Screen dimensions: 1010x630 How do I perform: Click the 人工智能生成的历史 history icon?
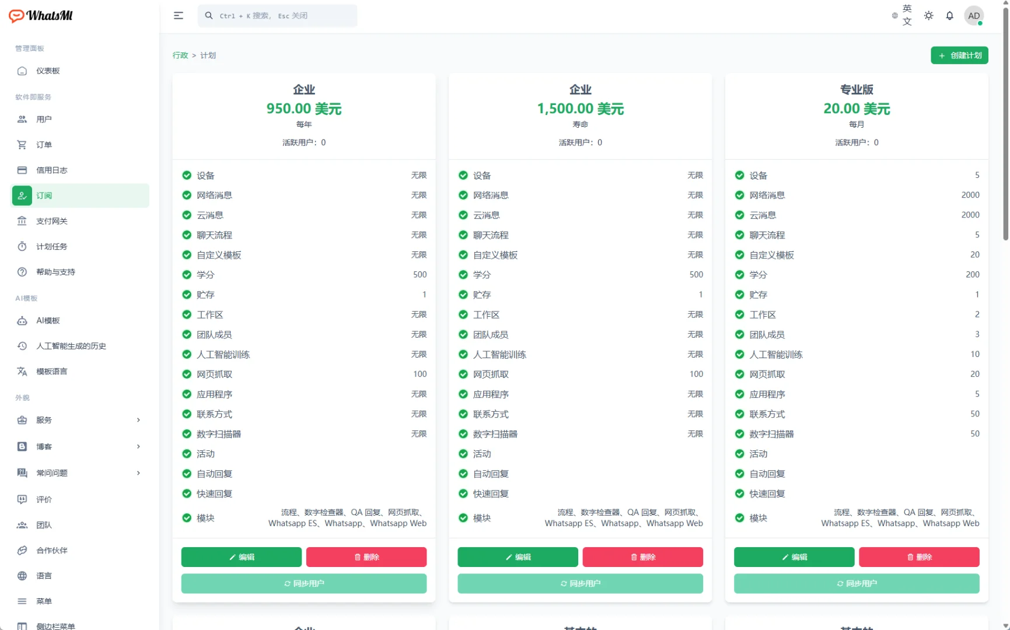coord(22,346)
